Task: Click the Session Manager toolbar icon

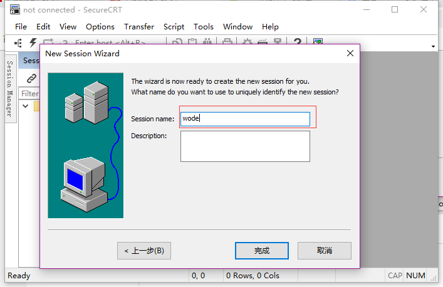Action: click(x=18, y=43)
